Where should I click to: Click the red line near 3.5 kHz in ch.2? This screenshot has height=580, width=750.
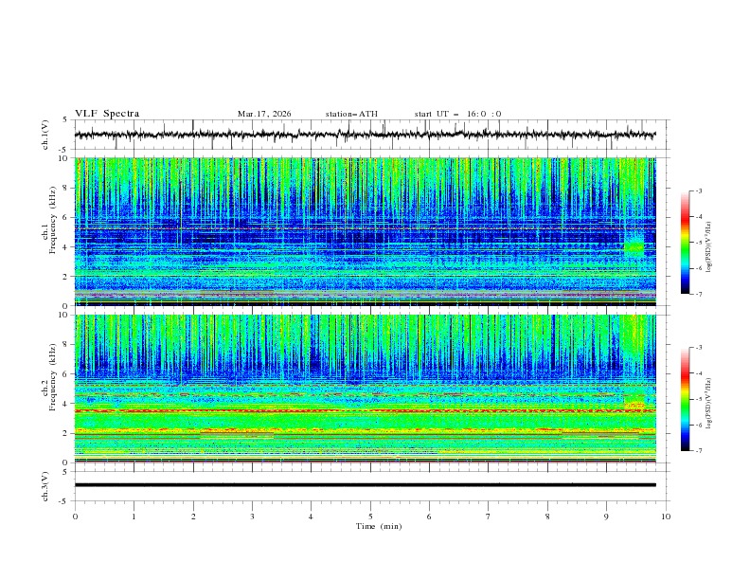(x=365, y=410)
